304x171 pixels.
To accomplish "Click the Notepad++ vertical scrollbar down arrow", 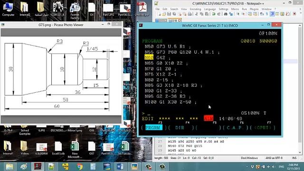I will 300,152.
